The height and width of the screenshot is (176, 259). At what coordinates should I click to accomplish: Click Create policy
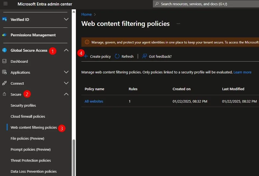pos(97,56)
